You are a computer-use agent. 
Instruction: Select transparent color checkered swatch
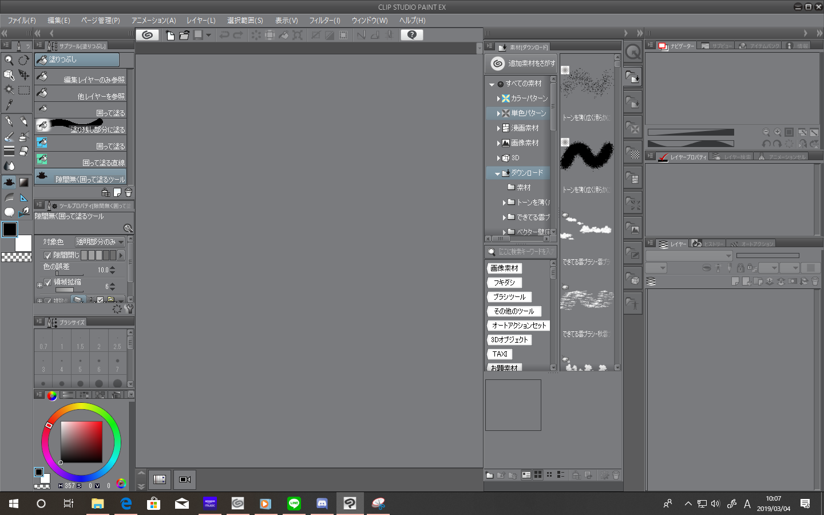(x=17, y=257)
